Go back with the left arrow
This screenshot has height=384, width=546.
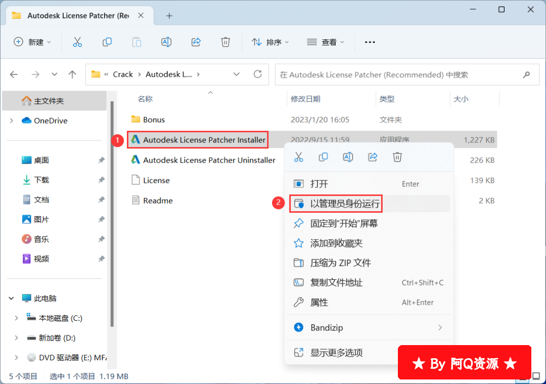pyautogui.click(x=14, y=74)
